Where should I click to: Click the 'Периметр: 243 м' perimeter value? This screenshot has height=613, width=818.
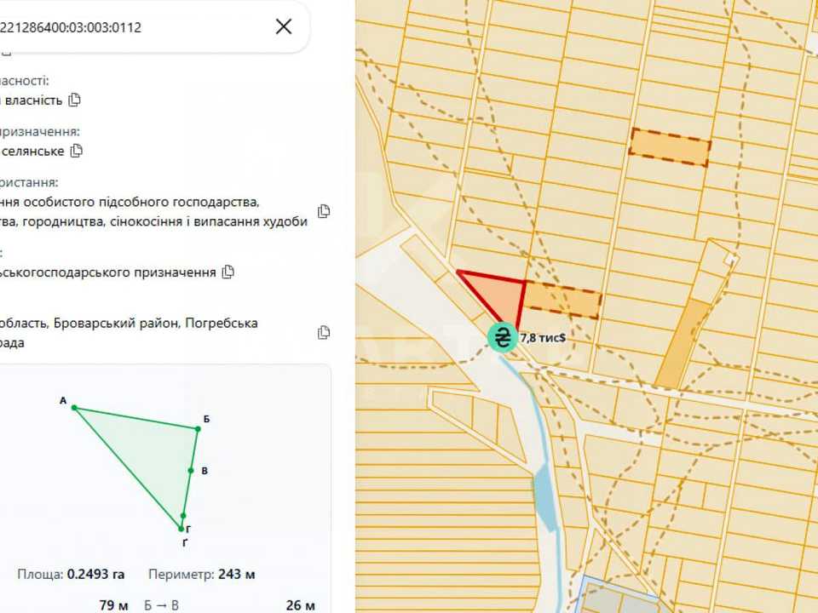click(x=201, y=575)
